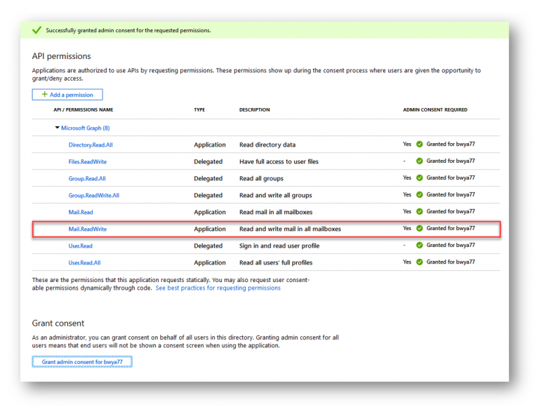Click See best practices for requesting permissions
The height and width of the screenshot is (409, 539).
(x=218, y=288)
